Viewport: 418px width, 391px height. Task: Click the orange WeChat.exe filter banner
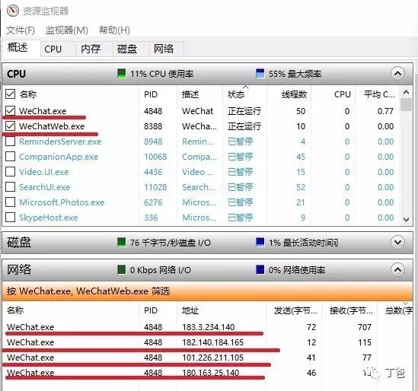point(207,291)
